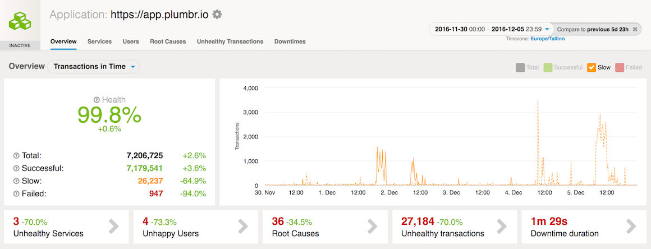Open Root Causes card arrow
651x249 pixels.
373,226
